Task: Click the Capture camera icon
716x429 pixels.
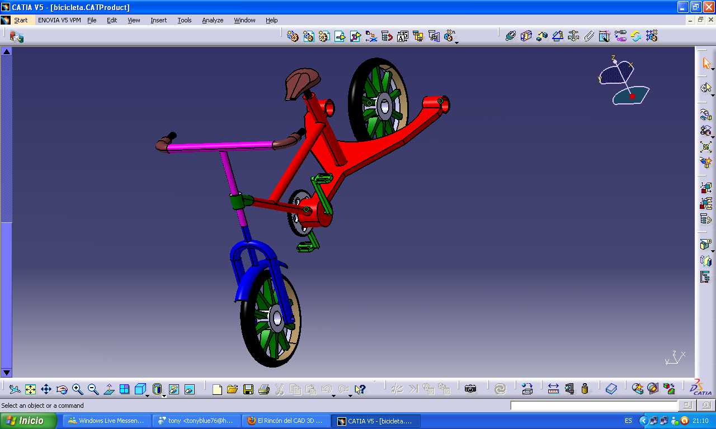Action: (470, 389)
